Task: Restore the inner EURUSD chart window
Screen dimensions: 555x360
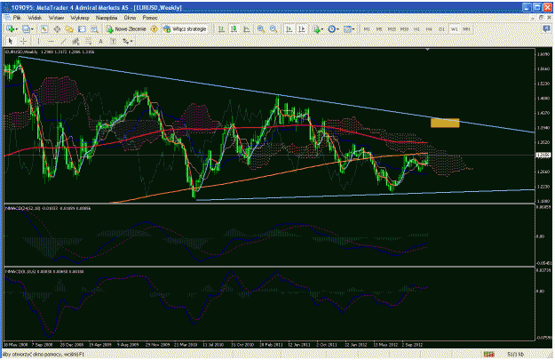Action: pos(541,18)
